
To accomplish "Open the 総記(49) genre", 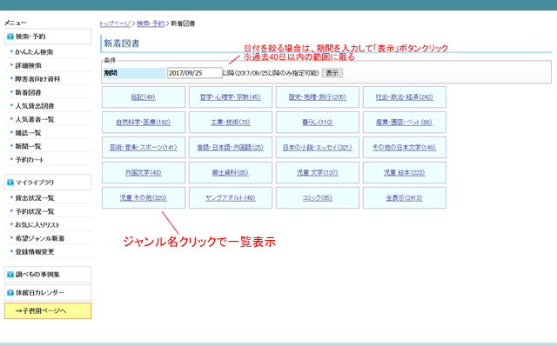I will (x=143, y=96).
